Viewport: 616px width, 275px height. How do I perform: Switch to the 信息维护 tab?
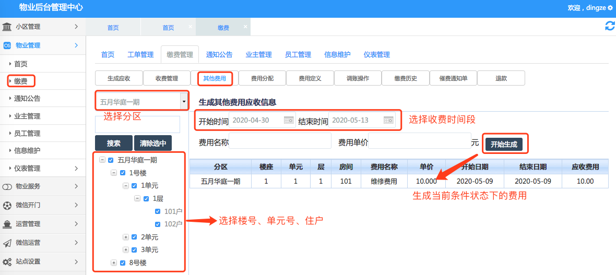[x=337, y=55]
